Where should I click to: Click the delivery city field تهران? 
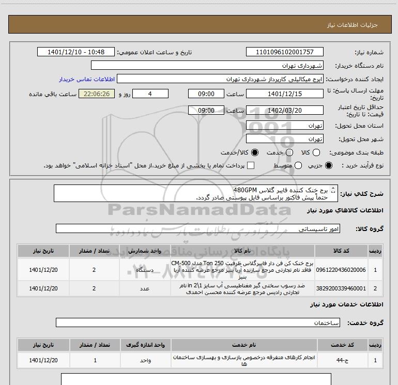pos(284,139)
